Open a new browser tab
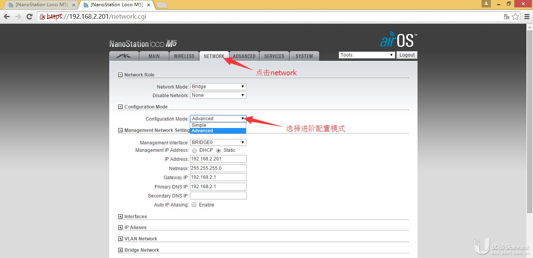533x258 pixels. [x=162, y=5]
